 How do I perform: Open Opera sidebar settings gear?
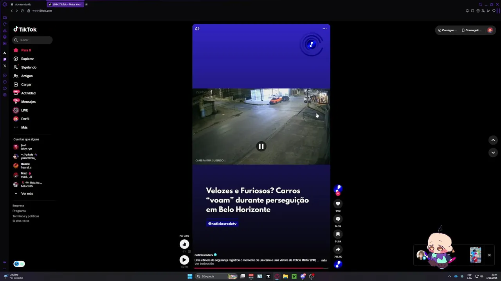point(5,95)
